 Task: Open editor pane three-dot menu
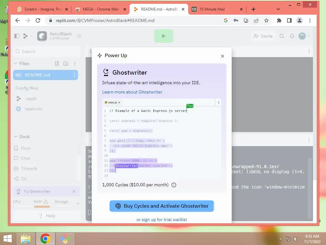click(x=309, y=51)
